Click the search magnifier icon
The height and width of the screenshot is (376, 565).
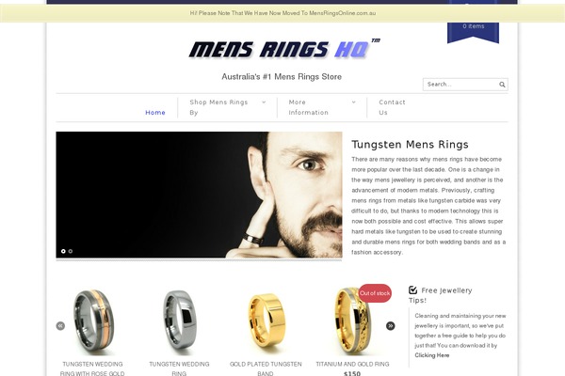click(x=502, y=85)
